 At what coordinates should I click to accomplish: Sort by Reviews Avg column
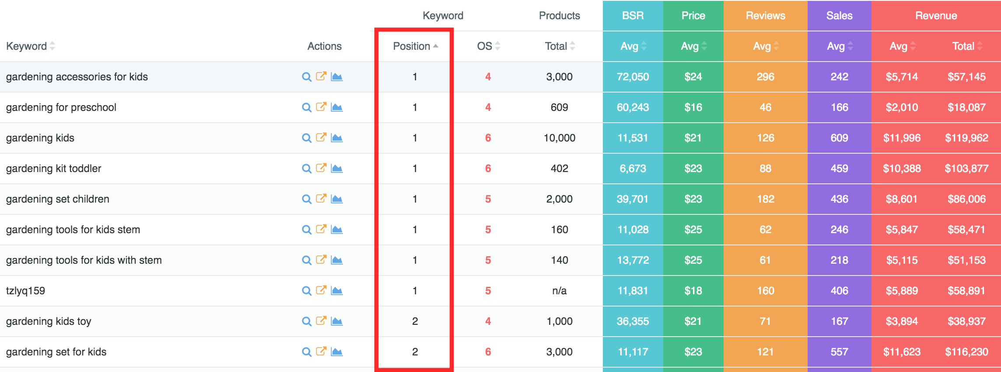766,46
